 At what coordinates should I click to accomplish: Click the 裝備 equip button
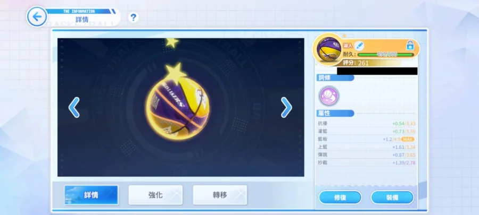click(x=392, y=197)
